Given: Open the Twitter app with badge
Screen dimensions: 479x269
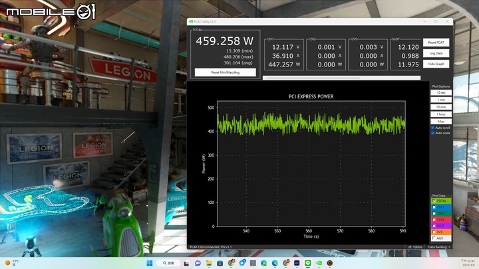Looking at the screenshot, I should 242,262.
